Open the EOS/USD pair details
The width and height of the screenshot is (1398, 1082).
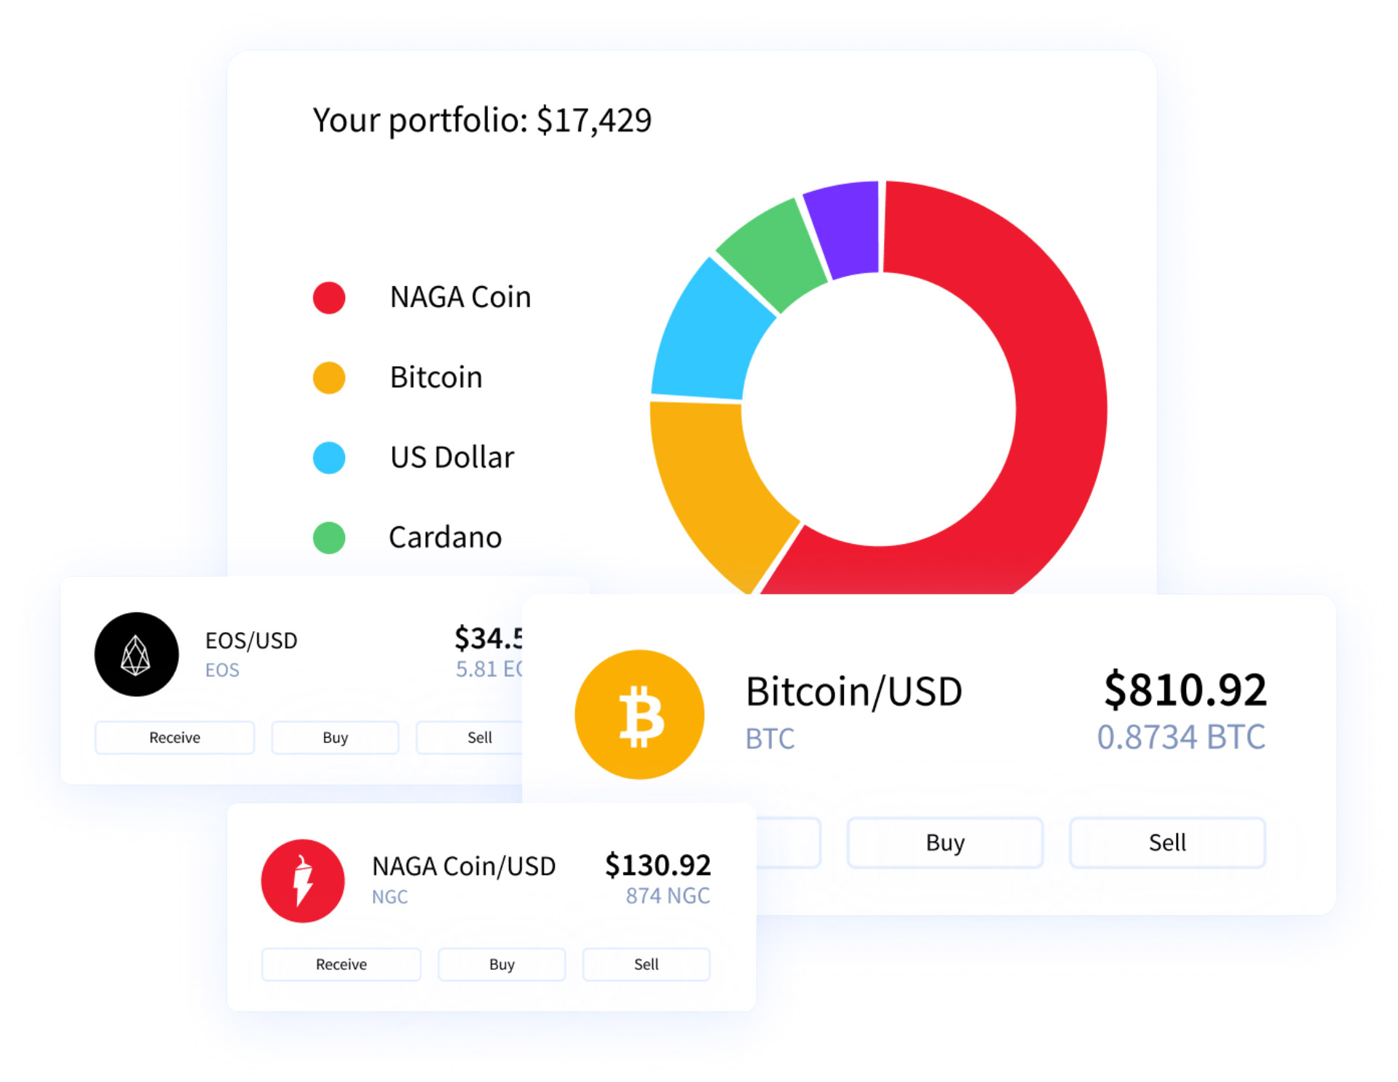pyautogui.click(x=250, y=640)
